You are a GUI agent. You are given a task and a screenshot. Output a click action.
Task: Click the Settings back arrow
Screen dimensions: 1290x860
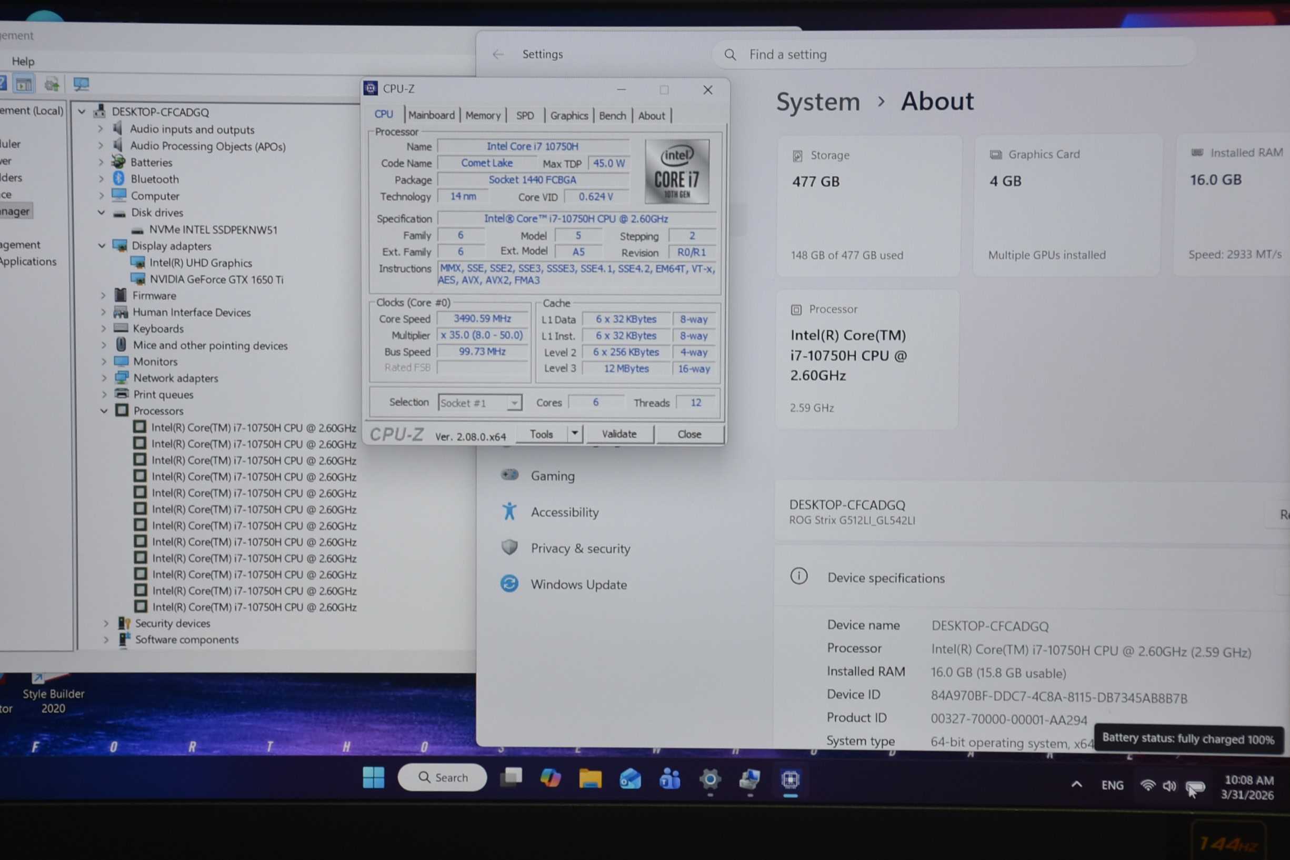point(497,54)
